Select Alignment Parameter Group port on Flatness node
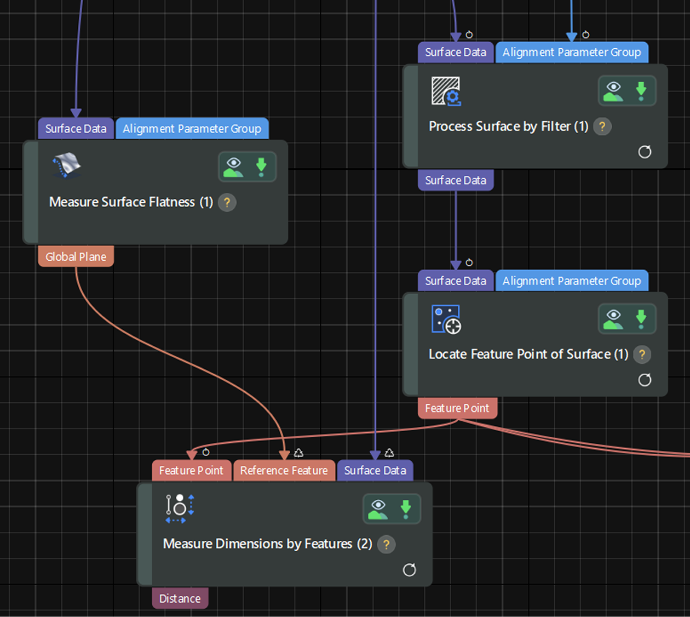 [192, 129]
